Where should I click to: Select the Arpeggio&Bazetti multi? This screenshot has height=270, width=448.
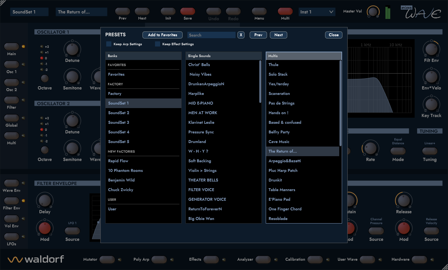coord(303,161)
